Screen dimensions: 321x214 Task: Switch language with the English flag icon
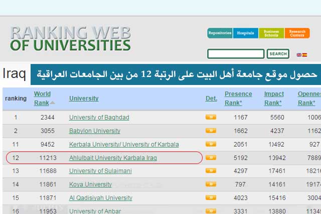coord(299,54)
